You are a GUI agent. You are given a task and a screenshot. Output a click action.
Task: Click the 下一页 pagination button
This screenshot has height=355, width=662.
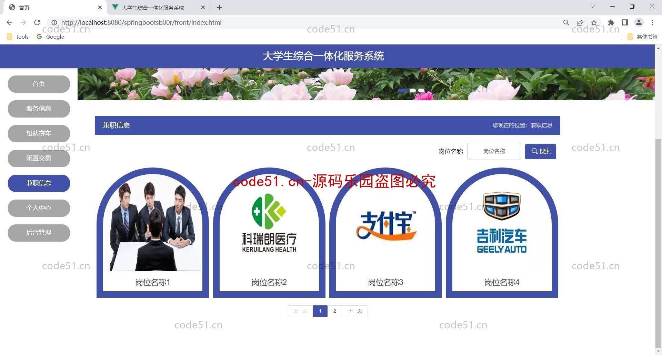coord(355,311)
